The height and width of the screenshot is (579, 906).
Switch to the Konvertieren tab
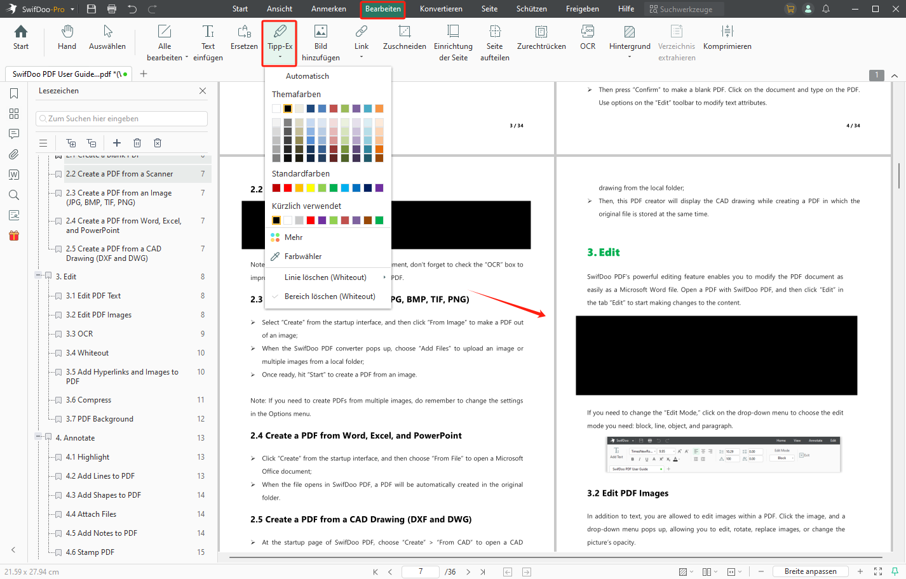[x=441, y=9]
